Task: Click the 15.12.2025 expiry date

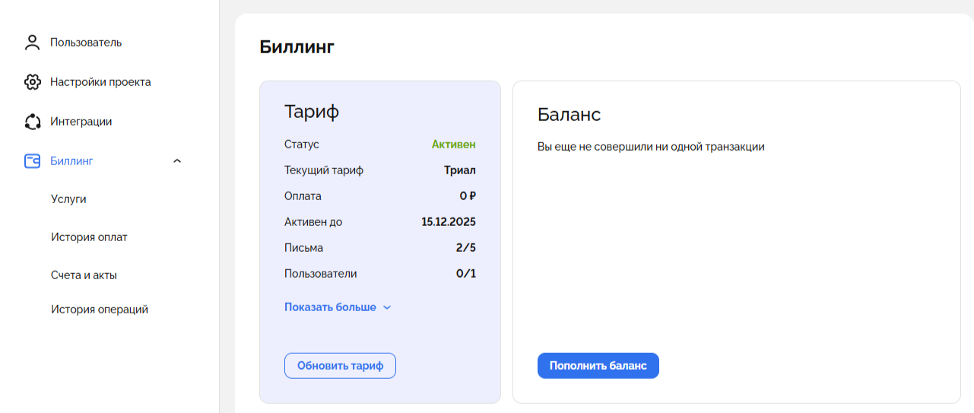Action: pos(449,222)
